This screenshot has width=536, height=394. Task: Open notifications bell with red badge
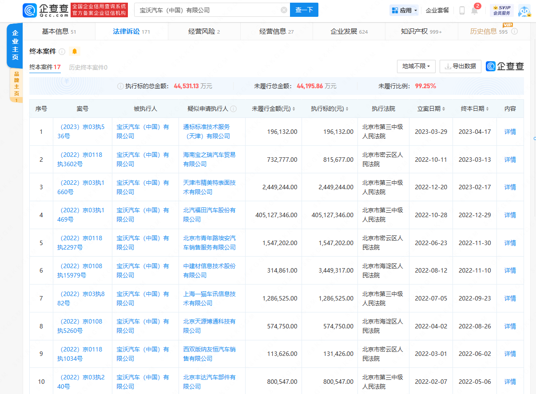pos(474,10)
